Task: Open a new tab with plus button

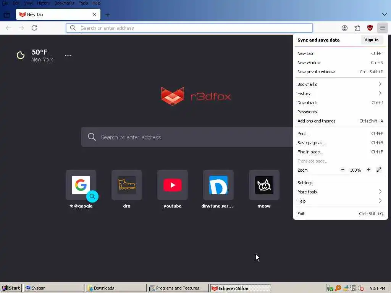Action: (x=108, y=15)
